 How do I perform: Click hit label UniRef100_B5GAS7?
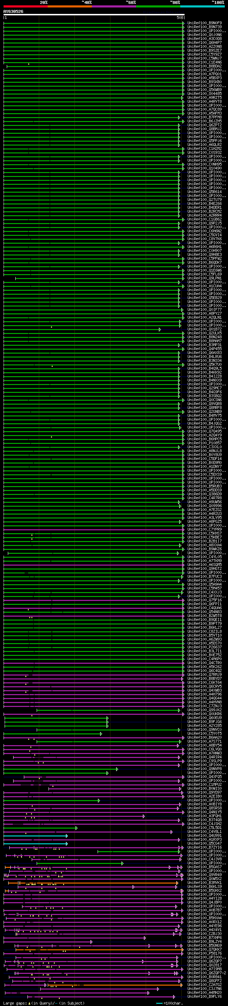coord(204,867)
